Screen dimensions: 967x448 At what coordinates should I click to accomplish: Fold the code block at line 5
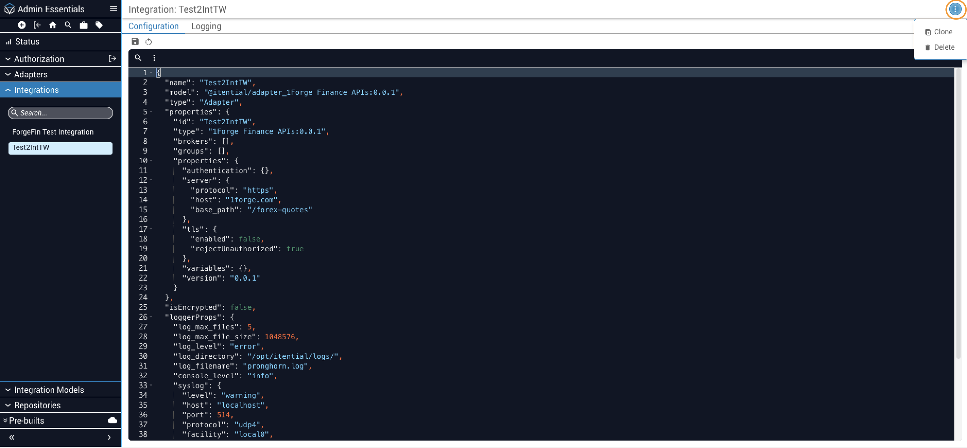pyautogui.click(x=151, y=112)
